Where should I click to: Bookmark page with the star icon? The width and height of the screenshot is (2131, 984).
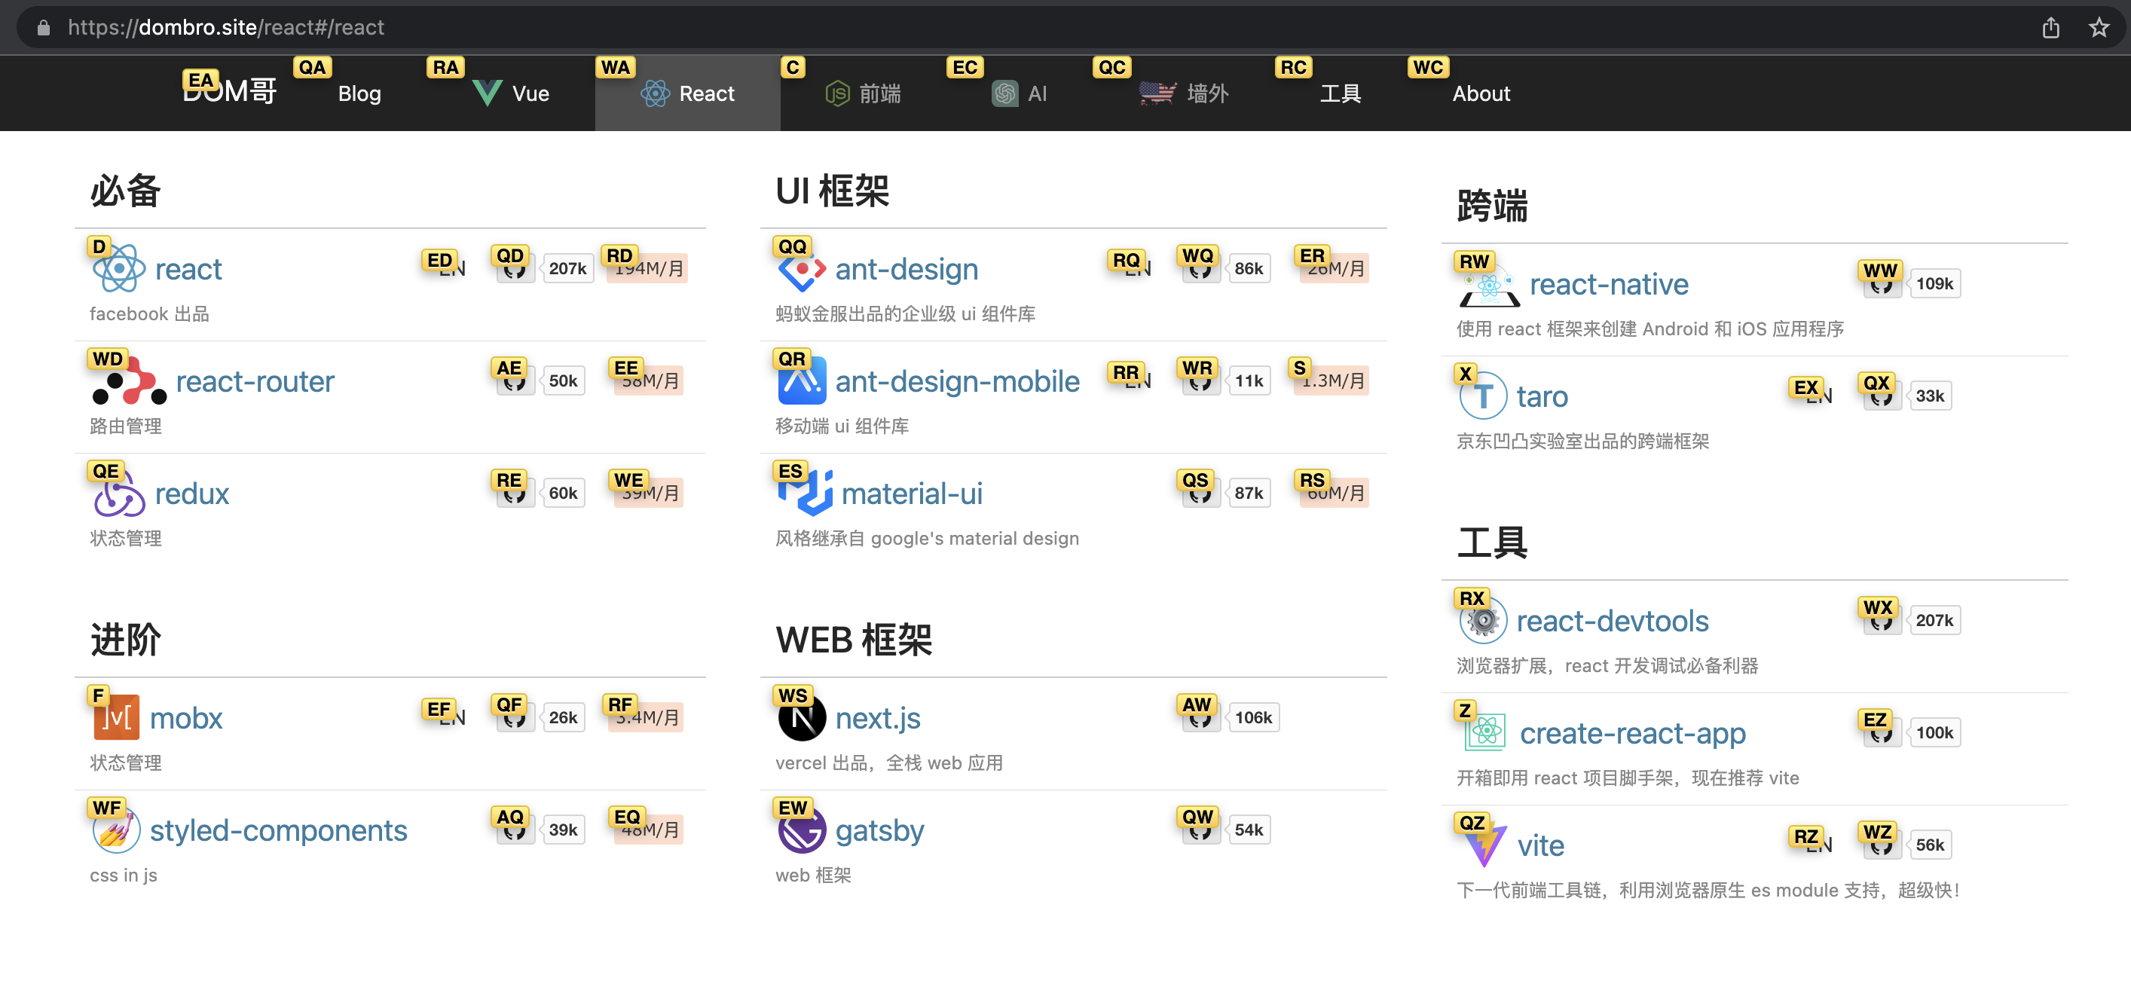(x=2099, y=27)
